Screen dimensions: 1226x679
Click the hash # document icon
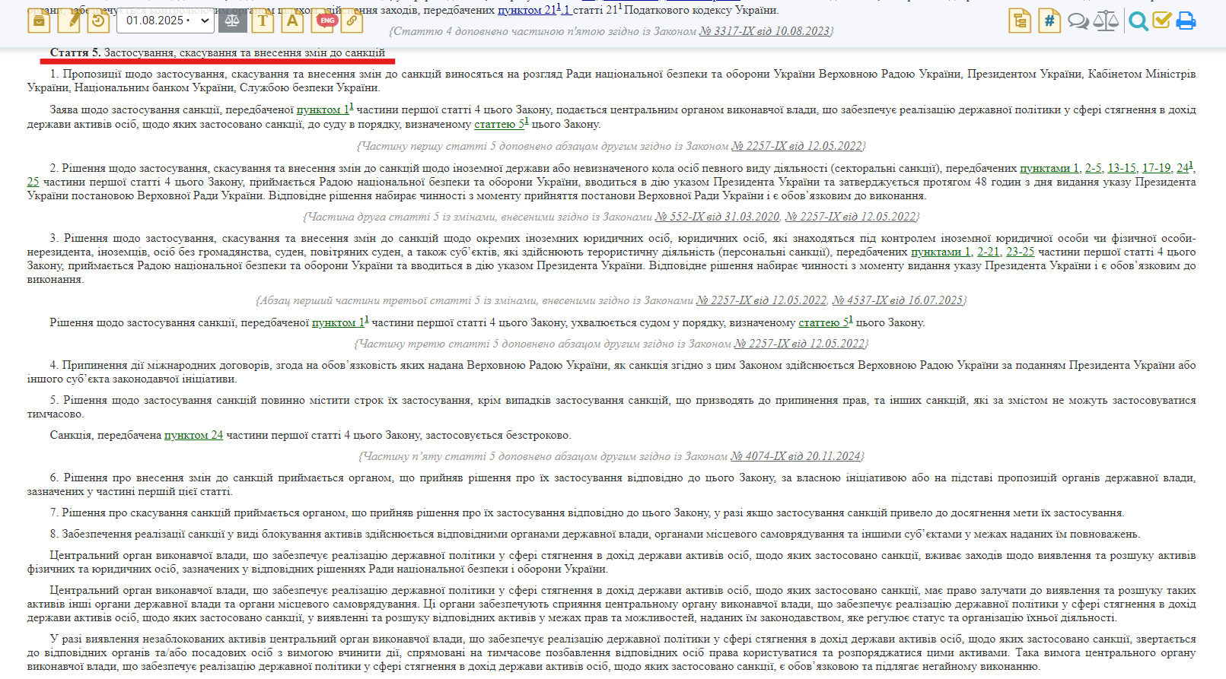click(1049, 21)
